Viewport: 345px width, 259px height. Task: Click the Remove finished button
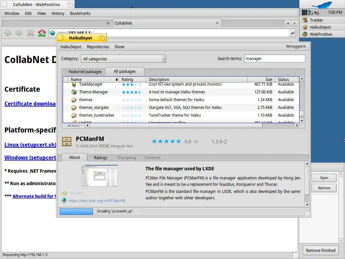pyautogui.click(x=321, y=251)
